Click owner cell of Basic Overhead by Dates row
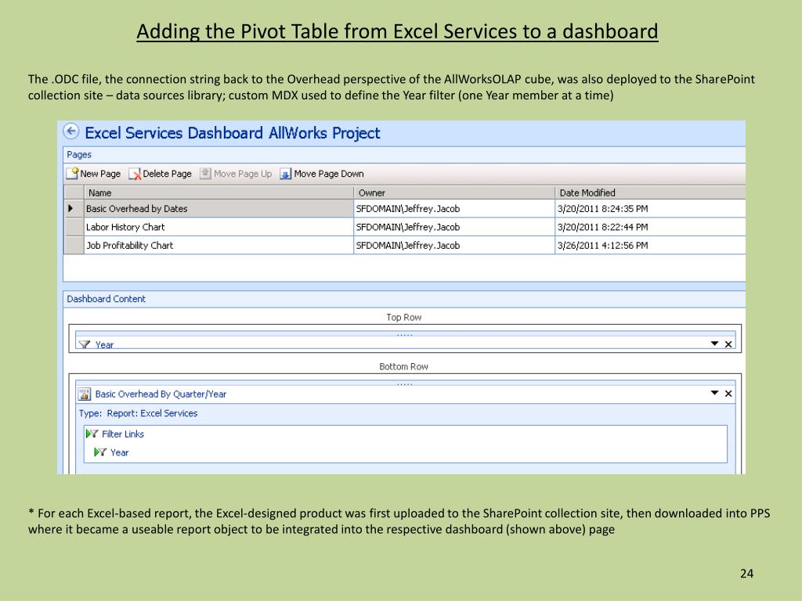802x601 pixels. 454,208
